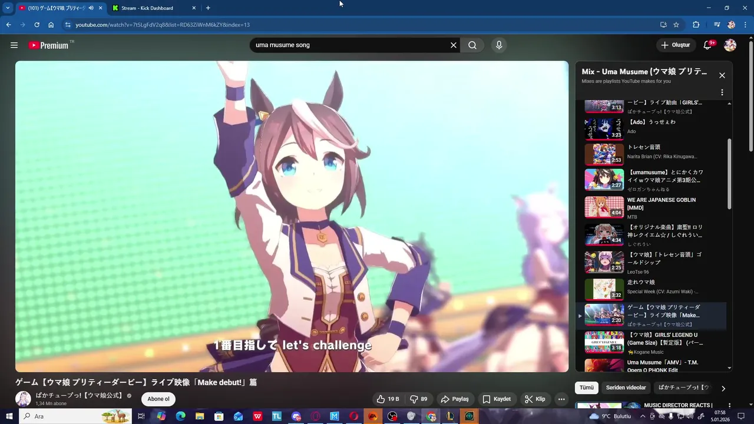This screenshot has width=754, height=424.
Task: Subscribe using Abone ol button
Action: point(158,399)
